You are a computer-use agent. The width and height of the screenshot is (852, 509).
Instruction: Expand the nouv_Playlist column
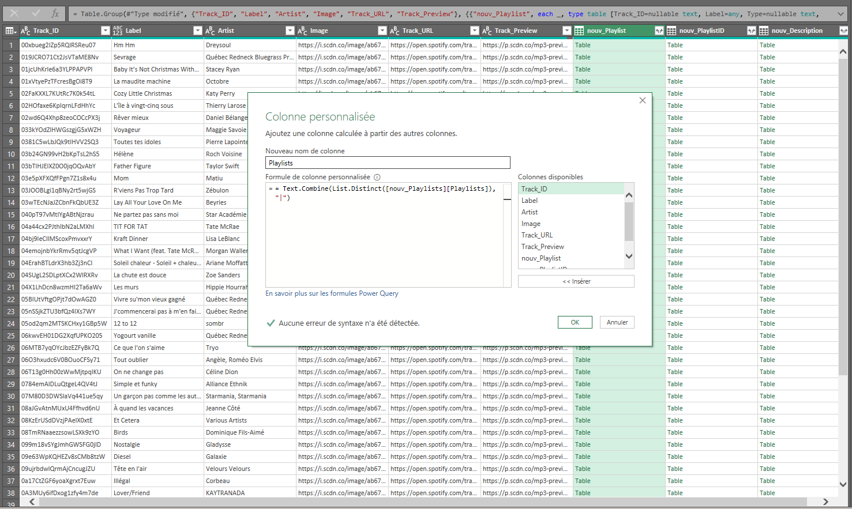click(x=659, y=31)
